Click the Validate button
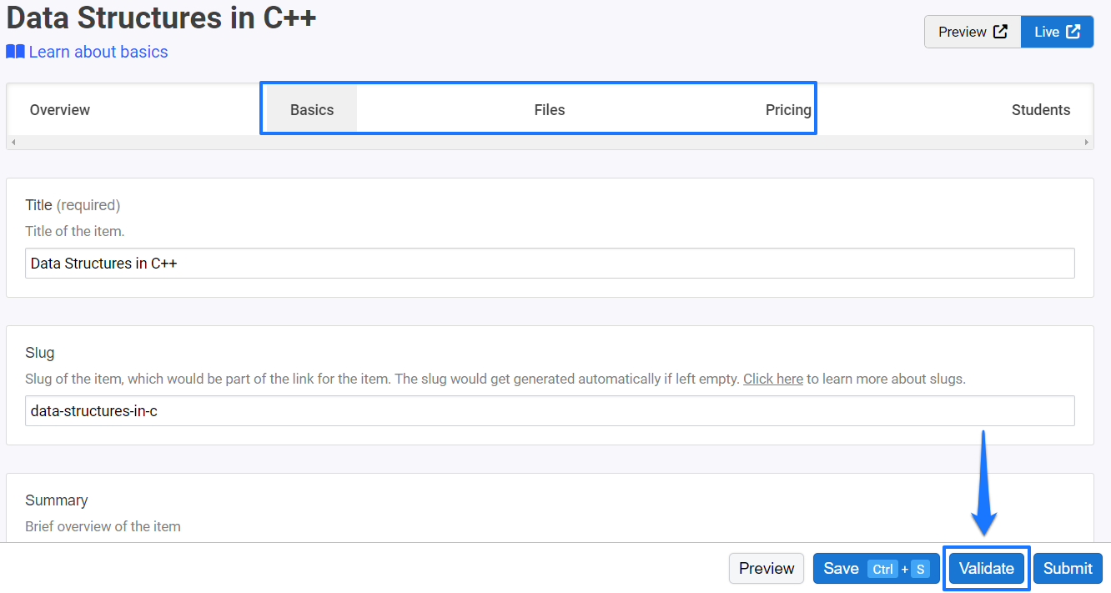The image size is (1111, 593). coord(987,568)
